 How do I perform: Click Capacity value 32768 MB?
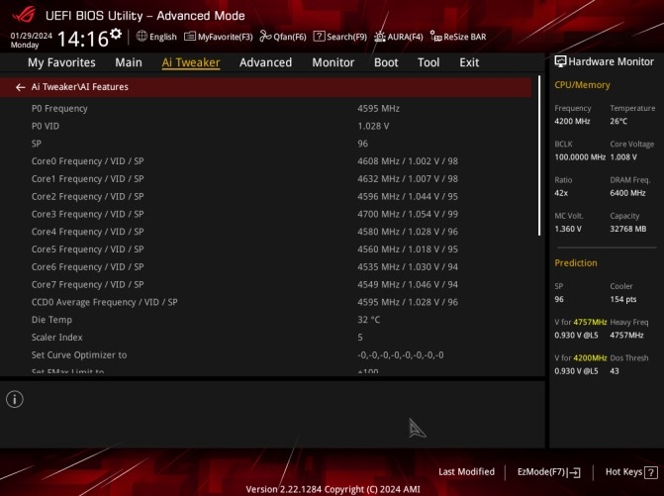click(x=628, y=229)
